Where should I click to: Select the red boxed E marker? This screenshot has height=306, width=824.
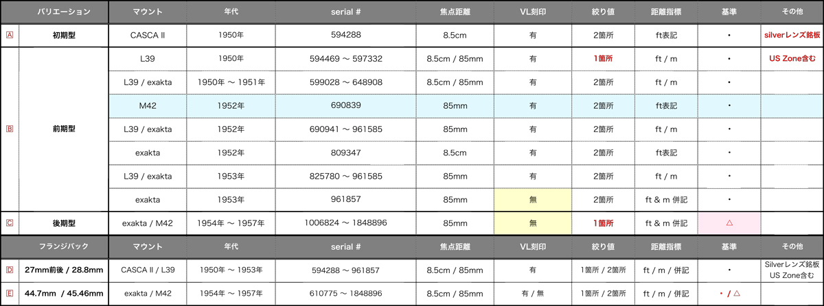pos(9,294)
